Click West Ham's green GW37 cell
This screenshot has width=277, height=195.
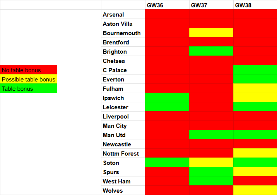211,181
